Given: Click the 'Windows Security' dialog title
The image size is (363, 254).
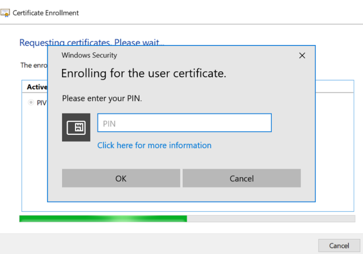Looking at the screenshot, I should (89, 55).
